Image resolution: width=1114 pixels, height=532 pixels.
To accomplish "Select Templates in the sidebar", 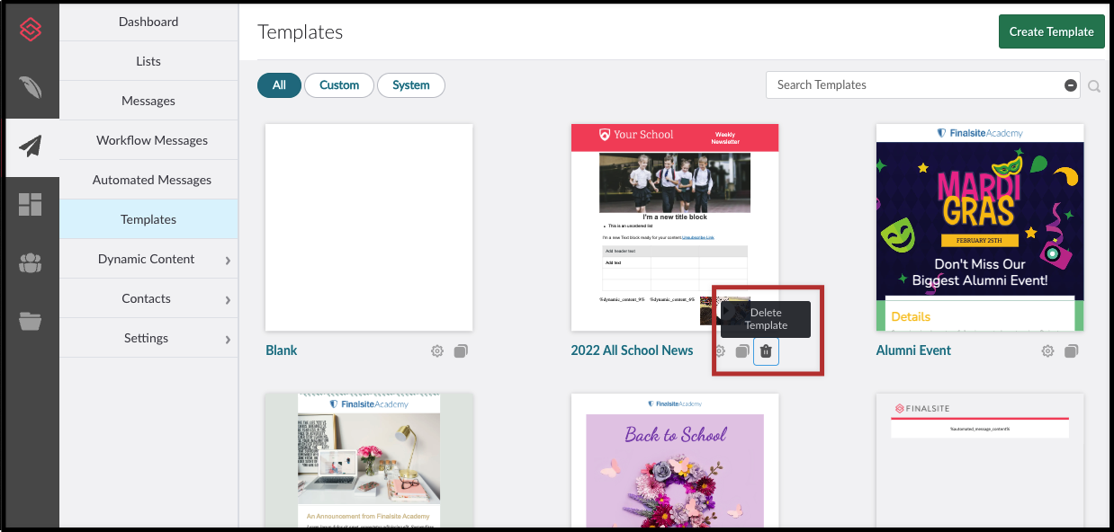I will pyautogui.click(x=148, y=219).
